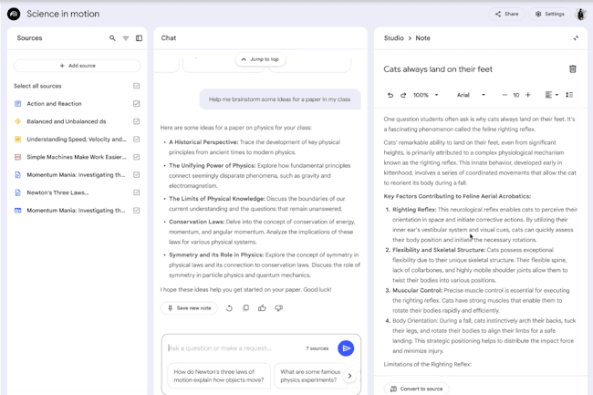Copy the chat response
Viewport: 593px width, 395px height.
(245, 308)
